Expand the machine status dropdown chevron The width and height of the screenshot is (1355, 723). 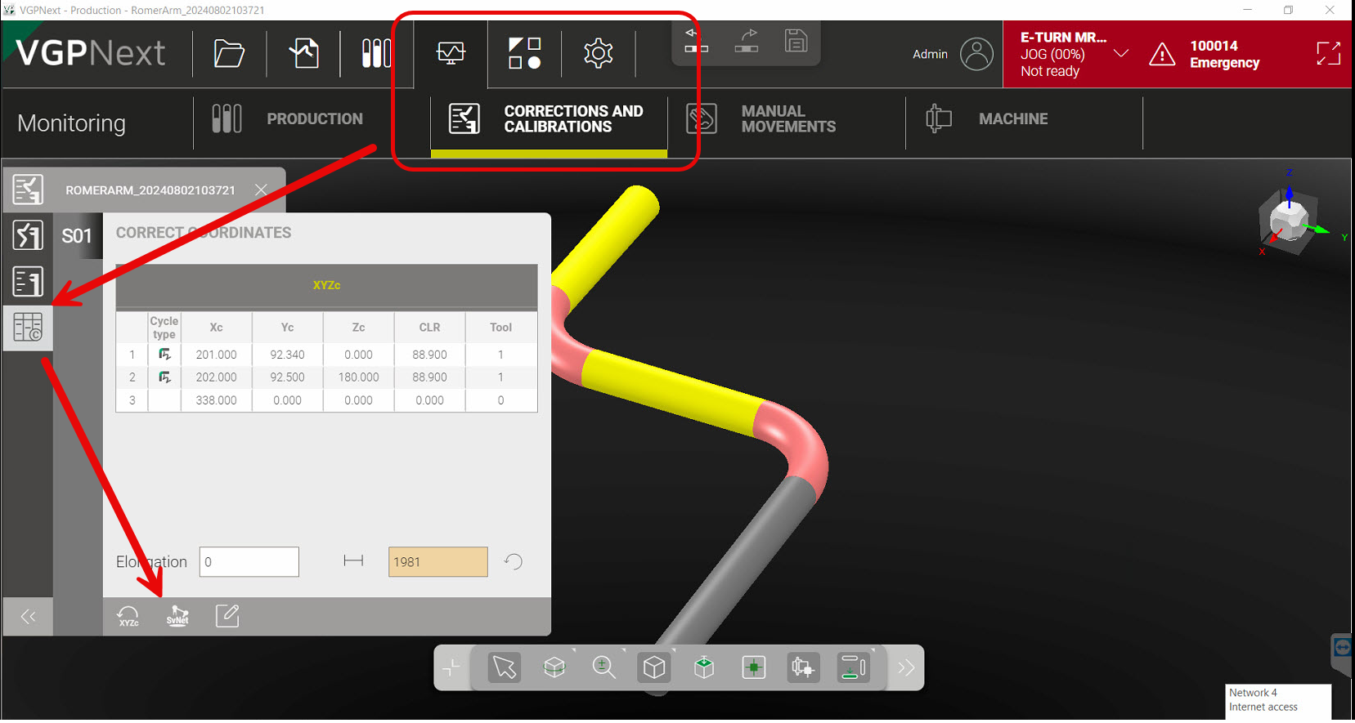point(1121,54)
